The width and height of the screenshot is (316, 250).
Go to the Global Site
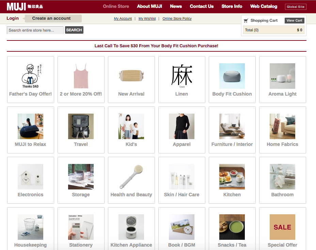(295, 6)
